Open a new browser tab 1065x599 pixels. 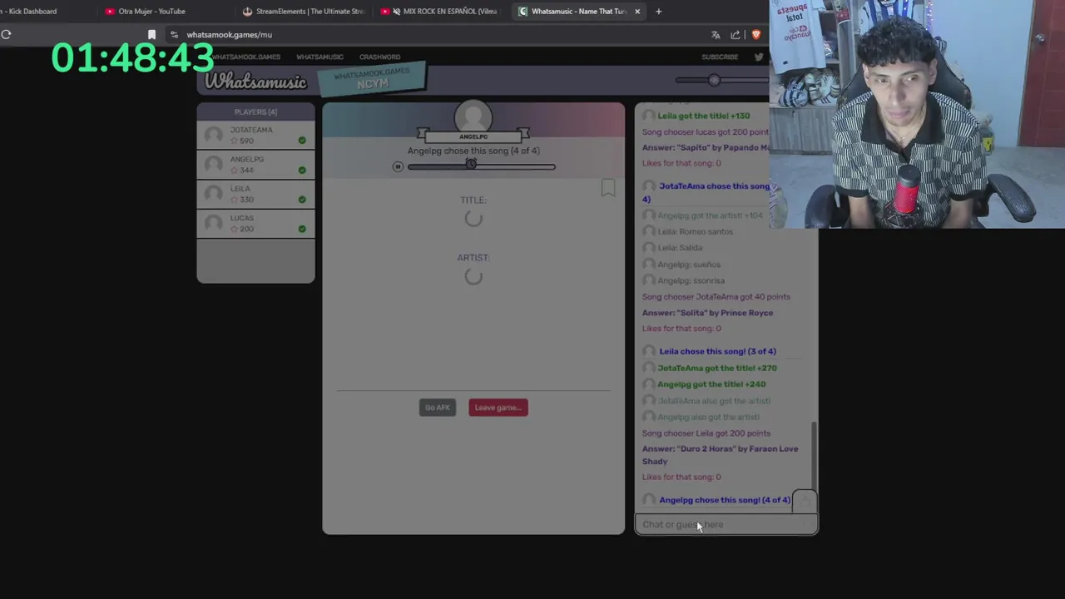(x=658, y=12)
